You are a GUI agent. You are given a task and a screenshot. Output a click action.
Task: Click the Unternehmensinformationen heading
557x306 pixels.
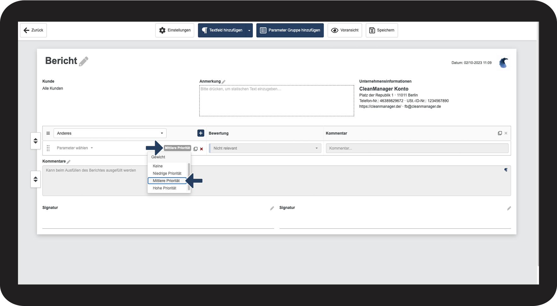click(385, 81)
